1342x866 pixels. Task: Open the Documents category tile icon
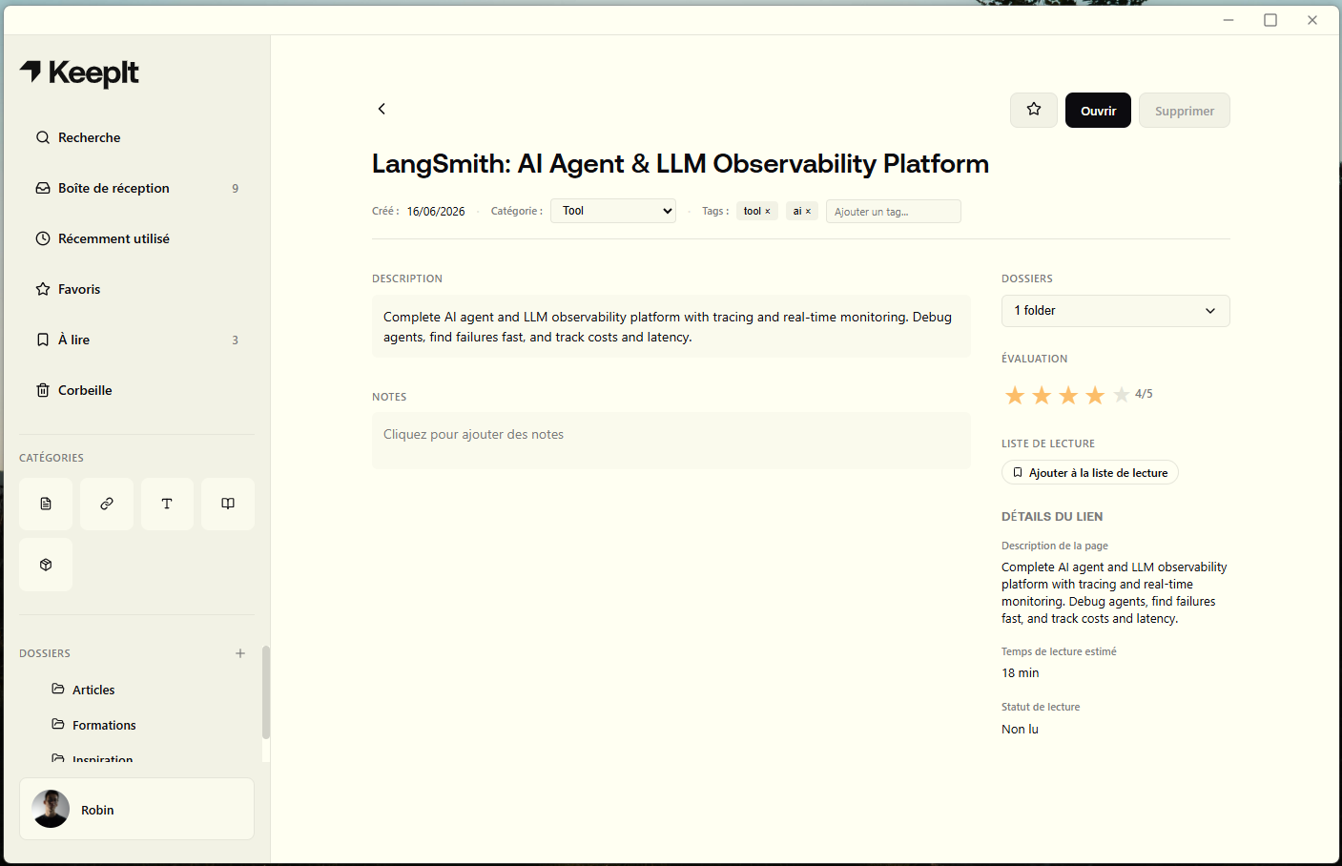tap(46, 504)
